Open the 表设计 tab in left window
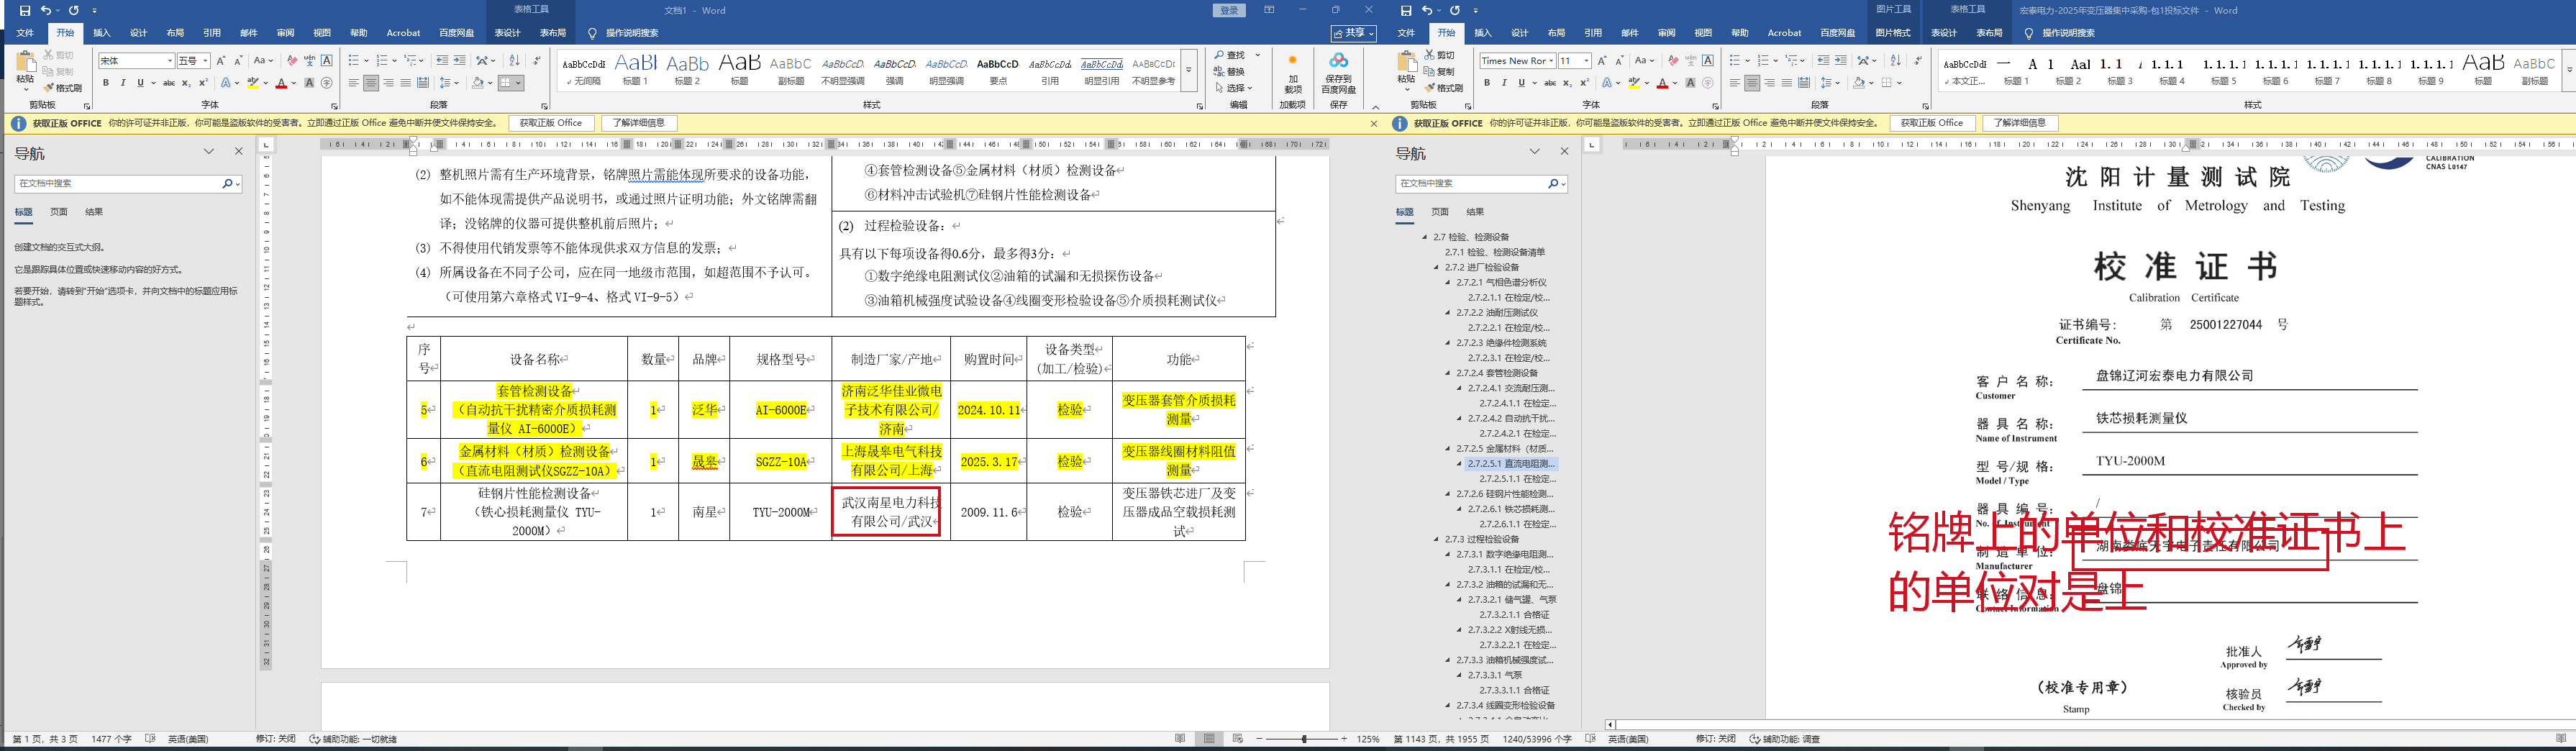The image size is (2576, 751). (508, 33)
